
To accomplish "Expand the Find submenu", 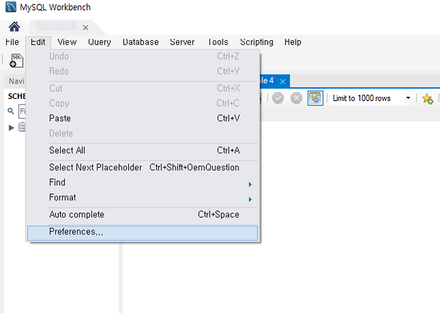I will [x=142, y=183].
